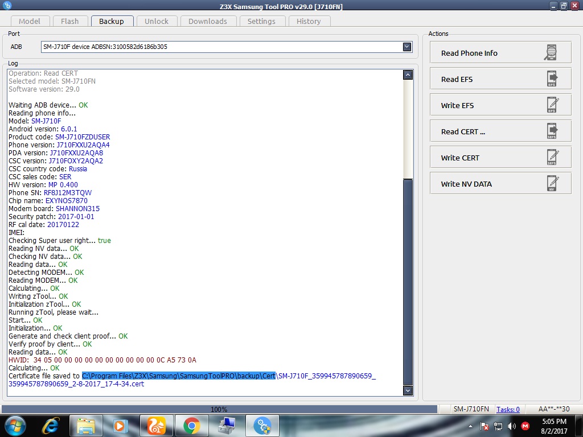This screenshot has height=437, width=583.
Task: Switch to the Flash tab
Action: coord(70,21)
